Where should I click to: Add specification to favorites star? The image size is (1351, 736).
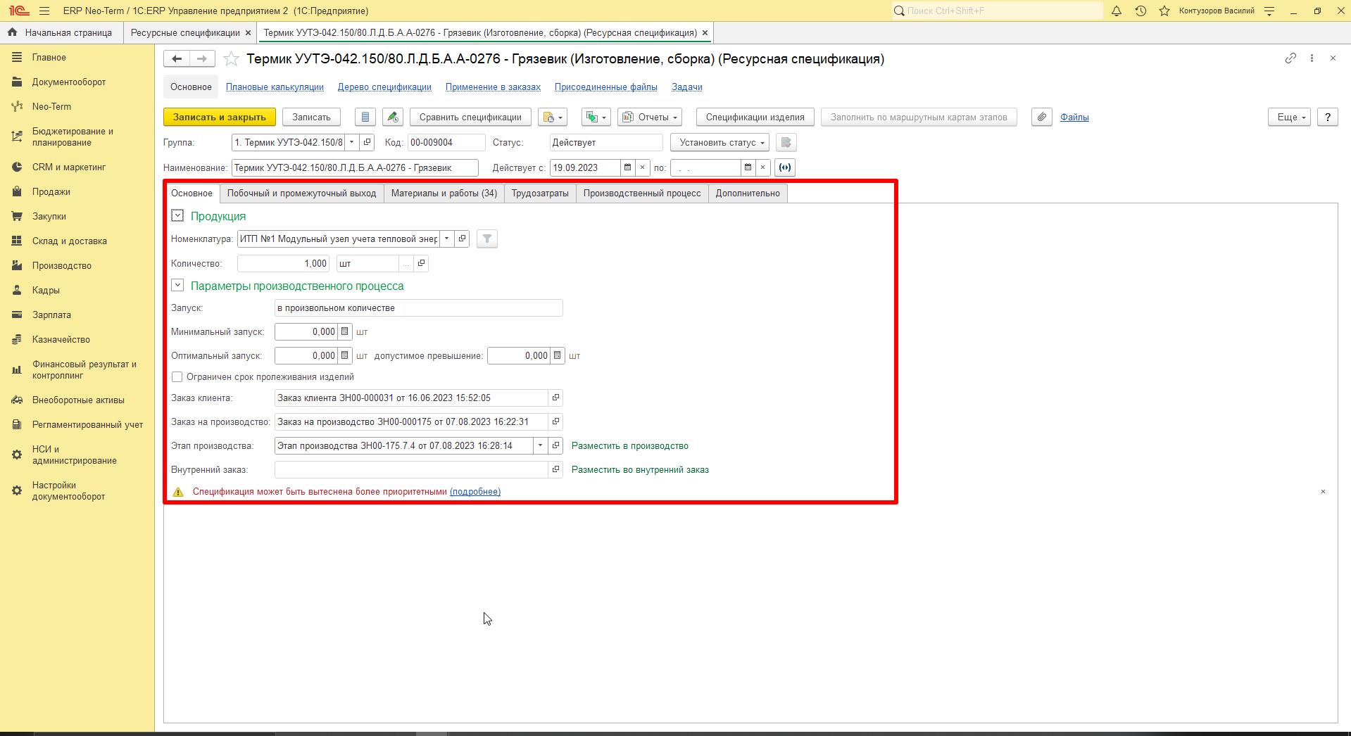[231, 59]
